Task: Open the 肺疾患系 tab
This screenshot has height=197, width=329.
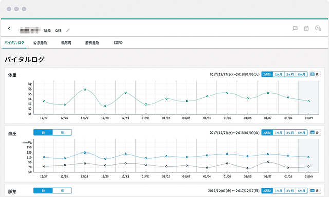Action: point(92,42)
